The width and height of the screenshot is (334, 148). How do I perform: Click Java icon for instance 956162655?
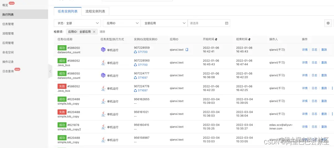click(x=103, y=101)
